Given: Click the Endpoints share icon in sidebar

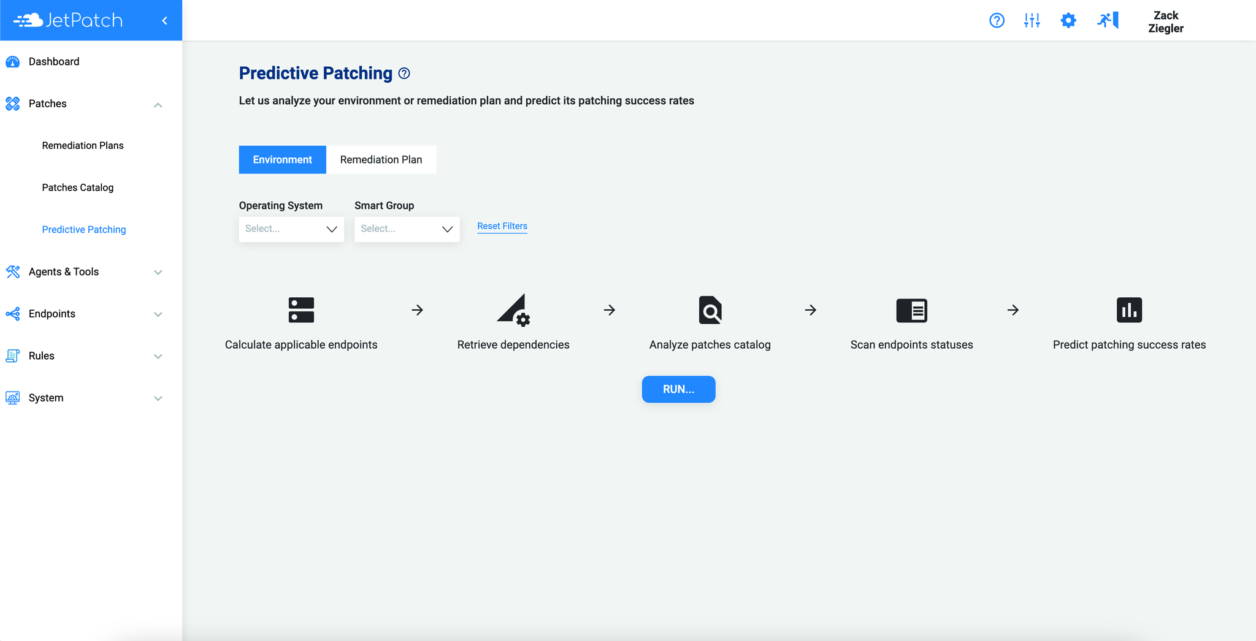Looking at the screenshot, I should (x=12, y=314).
